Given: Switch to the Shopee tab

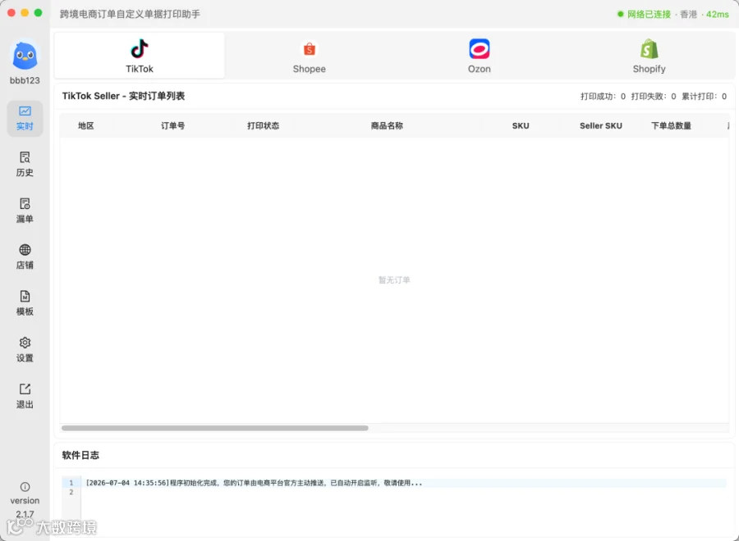Looking at the screenshot, I should pos(310,56).
